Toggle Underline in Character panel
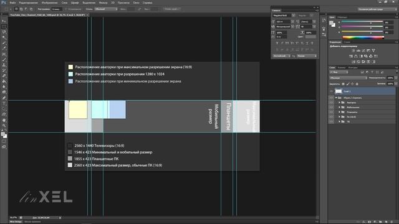The height and width of the screenshot is (224, 399). pyautogui.click(x=307, y=43)
